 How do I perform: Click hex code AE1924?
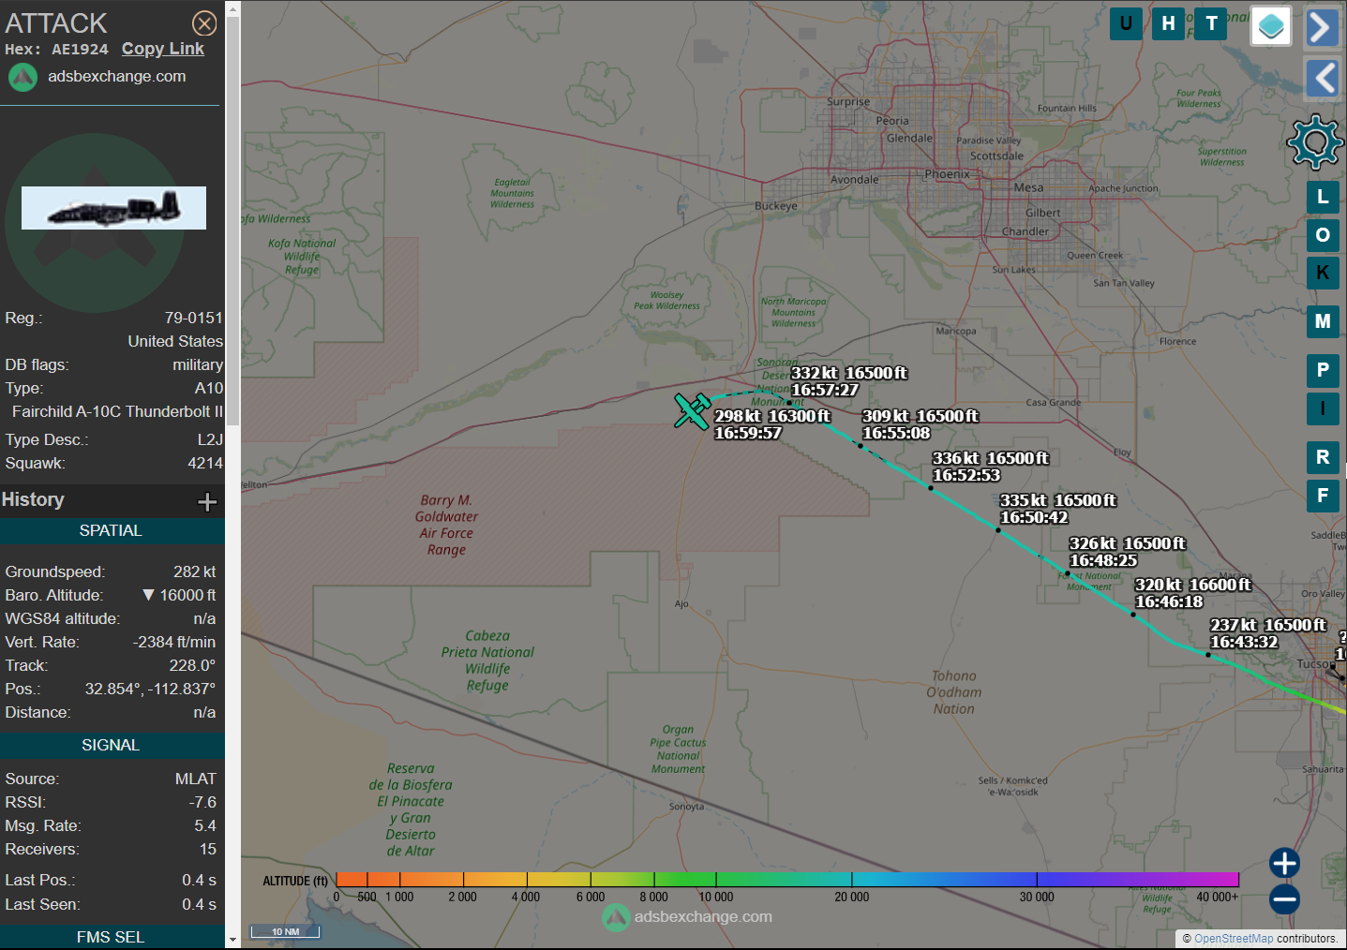coord(80,50)
